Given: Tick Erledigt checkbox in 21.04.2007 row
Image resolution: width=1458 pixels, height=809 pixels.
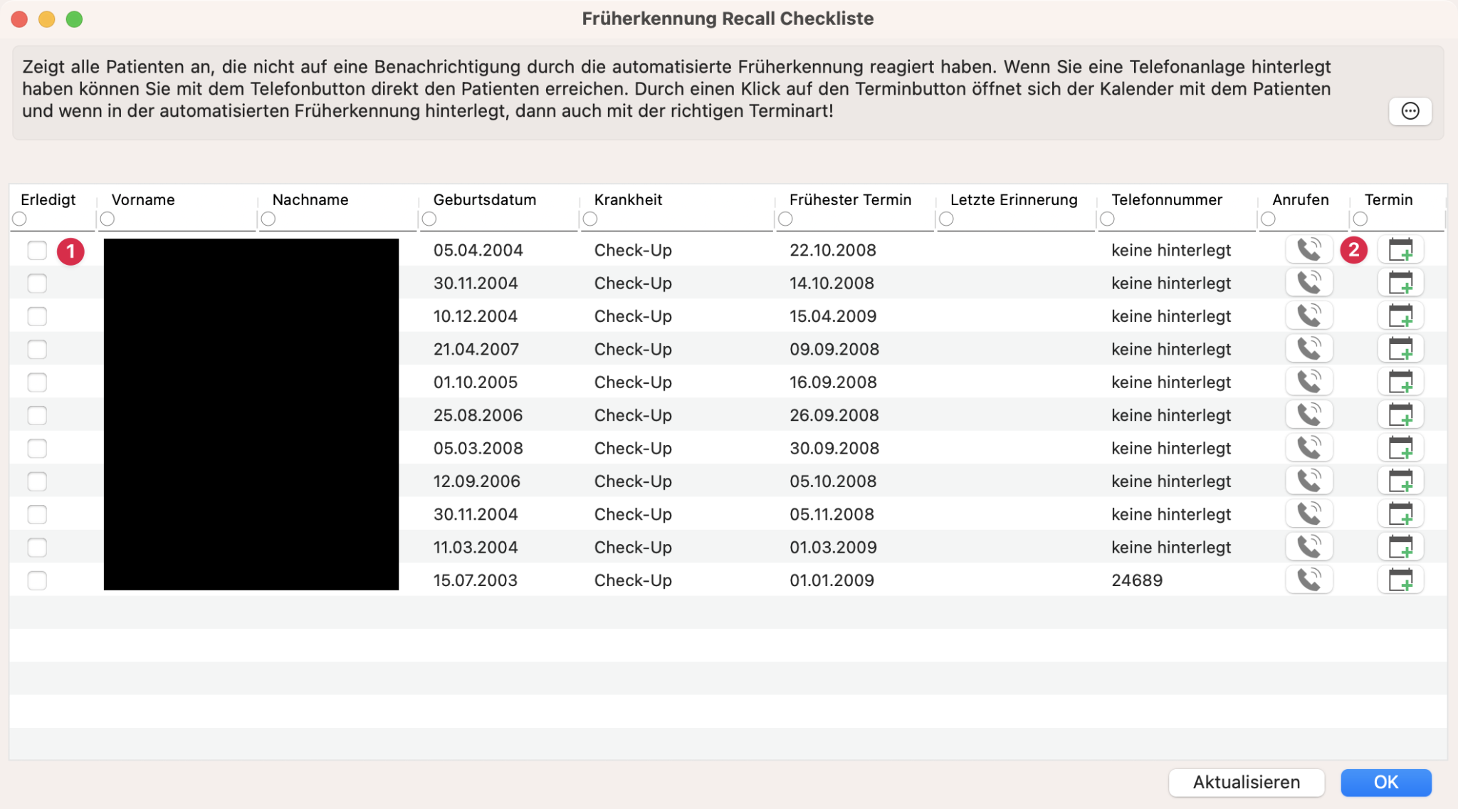Looking at the screenshot, I should point(37,349).
